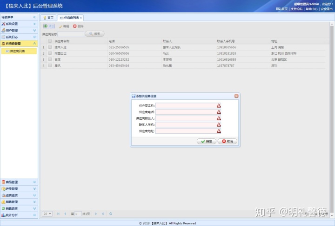Go to first page in pagination bar
Viewport: 335px width, 226px height.
(x=58, y=213)
